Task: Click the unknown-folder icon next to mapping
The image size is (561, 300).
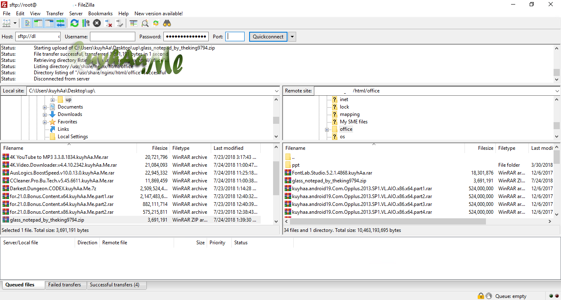Action: [335, 114]
